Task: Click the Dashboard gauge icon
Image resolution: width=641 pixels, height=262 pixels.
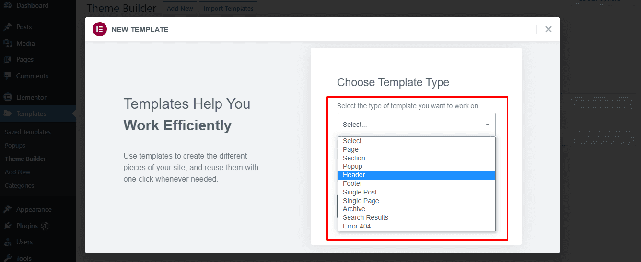Action: click(8, 5)
